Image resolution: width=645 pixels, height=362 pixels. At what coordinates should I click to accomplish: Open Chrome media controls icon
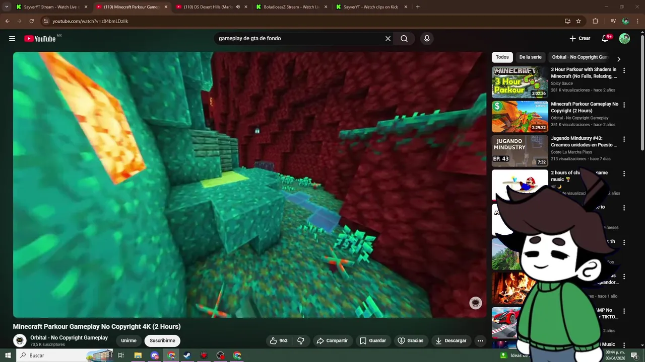[x=613, y=21]
